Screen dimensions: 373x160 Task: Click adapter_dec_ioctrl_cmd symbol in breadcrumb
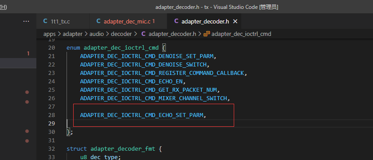click(x=241, y=34)
